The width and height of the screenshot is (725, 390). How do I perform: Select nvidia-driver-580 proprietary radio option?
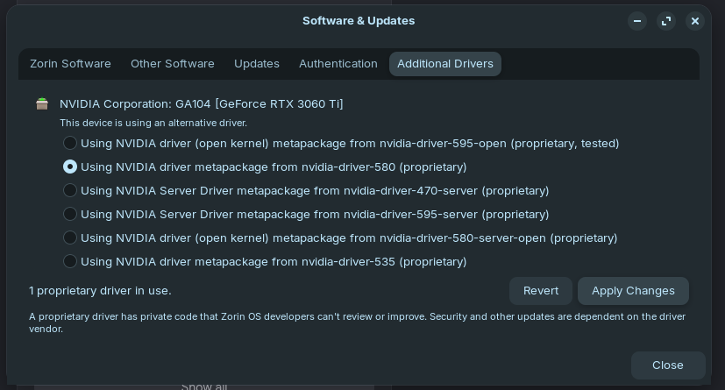point(70,167)
